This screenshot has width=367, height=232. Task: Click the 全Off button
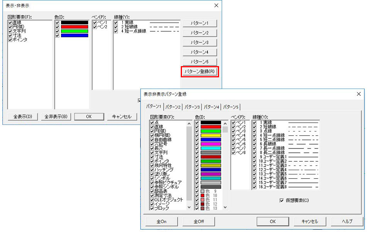click(x=198, y=222)
